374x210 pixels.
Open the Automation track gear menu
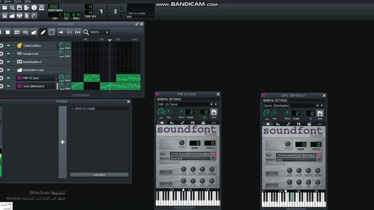click(x=2, y=70)
